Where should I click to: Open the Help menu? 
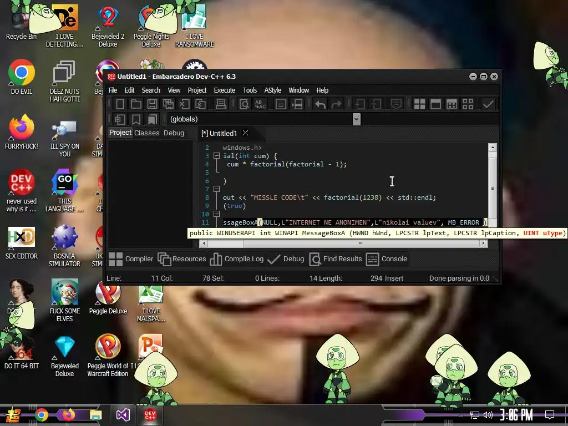pyautogui.click(x=322, y=90)
